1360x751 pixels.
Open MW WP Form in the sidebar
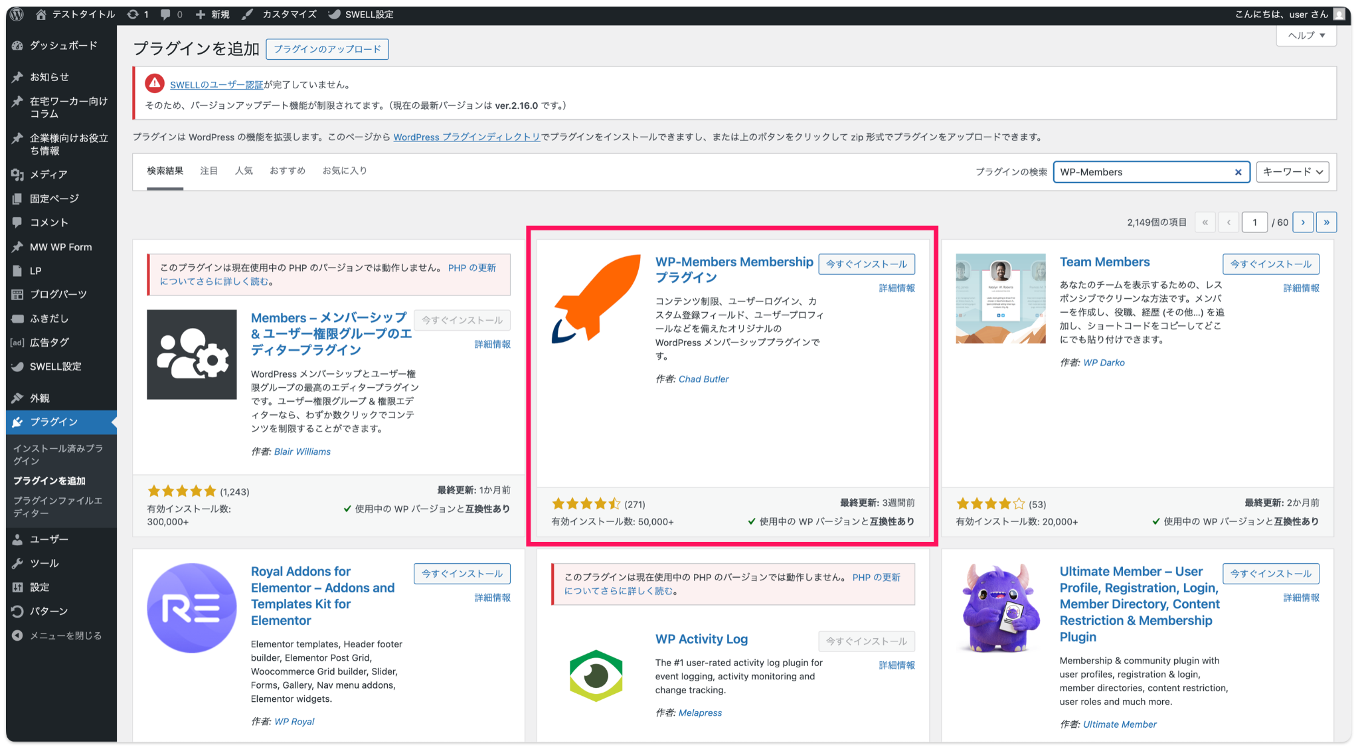point(62,247)
